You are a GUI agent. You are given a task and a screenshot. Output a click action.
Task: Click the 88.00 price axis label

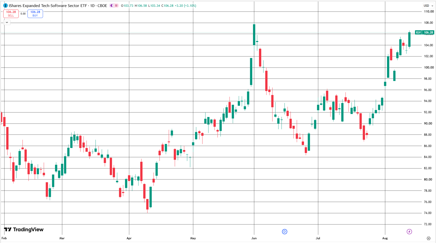click(428, 135)
